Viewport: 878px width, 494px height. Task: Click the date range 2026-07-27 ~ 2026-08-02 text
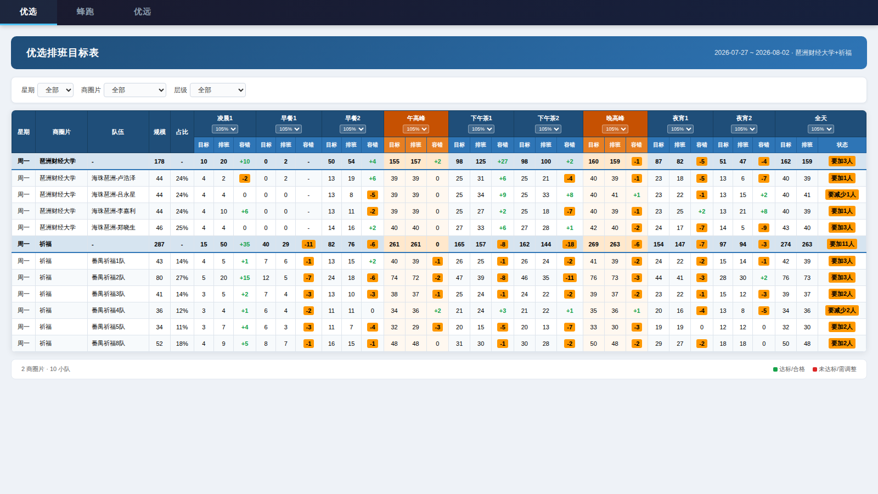[x=752, y=53]
